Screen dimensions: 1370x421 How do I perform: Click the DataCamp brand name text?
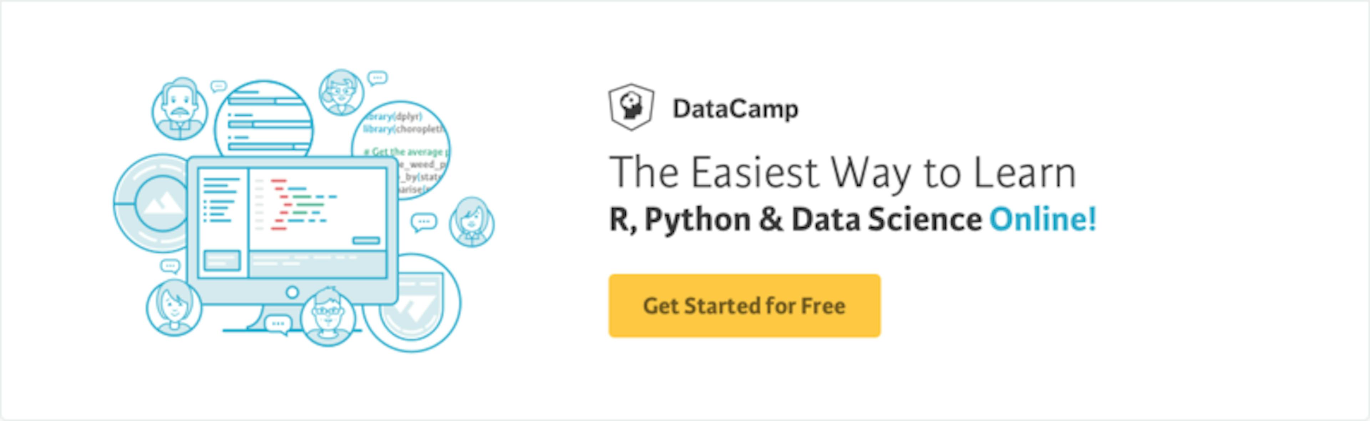click(735, 109)
